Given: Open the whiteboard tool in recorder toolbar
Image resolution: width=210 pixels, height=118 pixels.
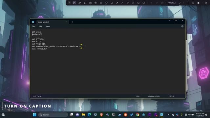Looking at the screenshot, I should tap(144, 3).
